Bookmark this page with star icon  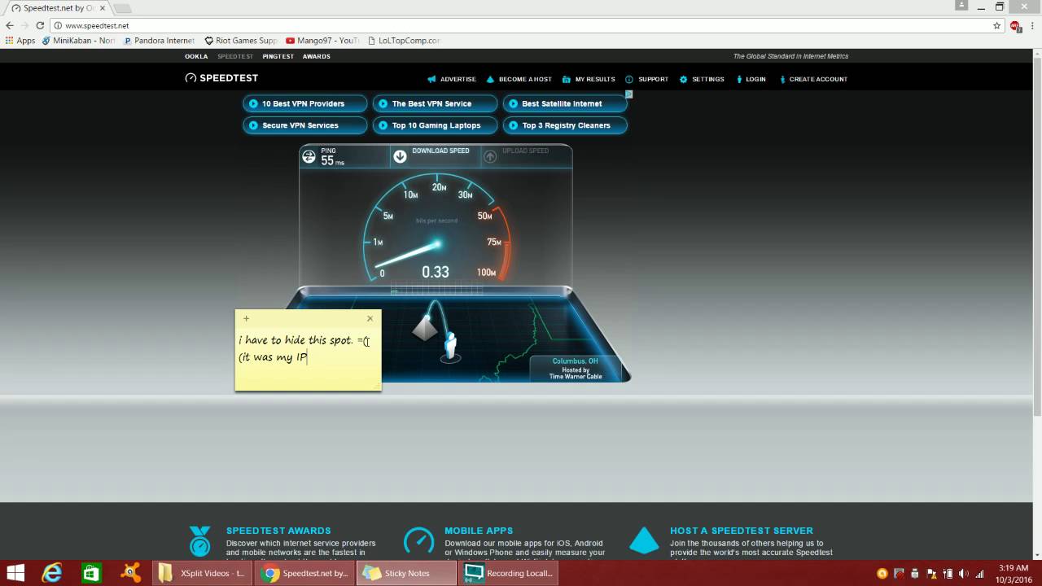tap(996, 25)
